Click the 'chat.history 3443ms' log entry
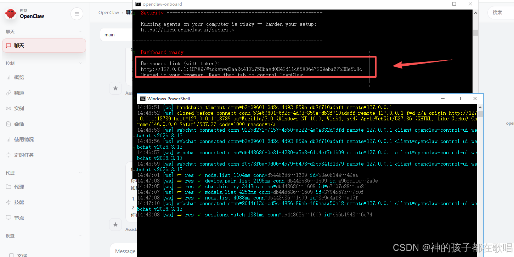Screen dimensions: 514x257 [252, 186]
